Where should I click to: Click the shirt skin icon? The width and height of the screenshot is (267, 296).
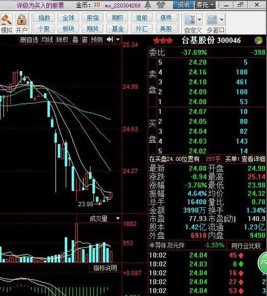click(161, 5)
